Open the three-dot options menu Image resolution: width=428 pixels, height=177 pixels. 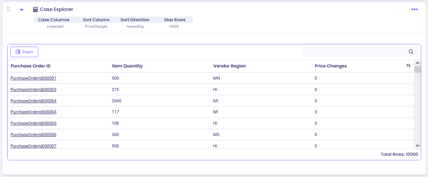414,9
